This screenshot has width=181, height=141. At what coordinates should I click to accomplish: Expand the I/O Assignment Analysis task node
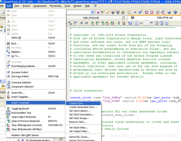point(18,140)
